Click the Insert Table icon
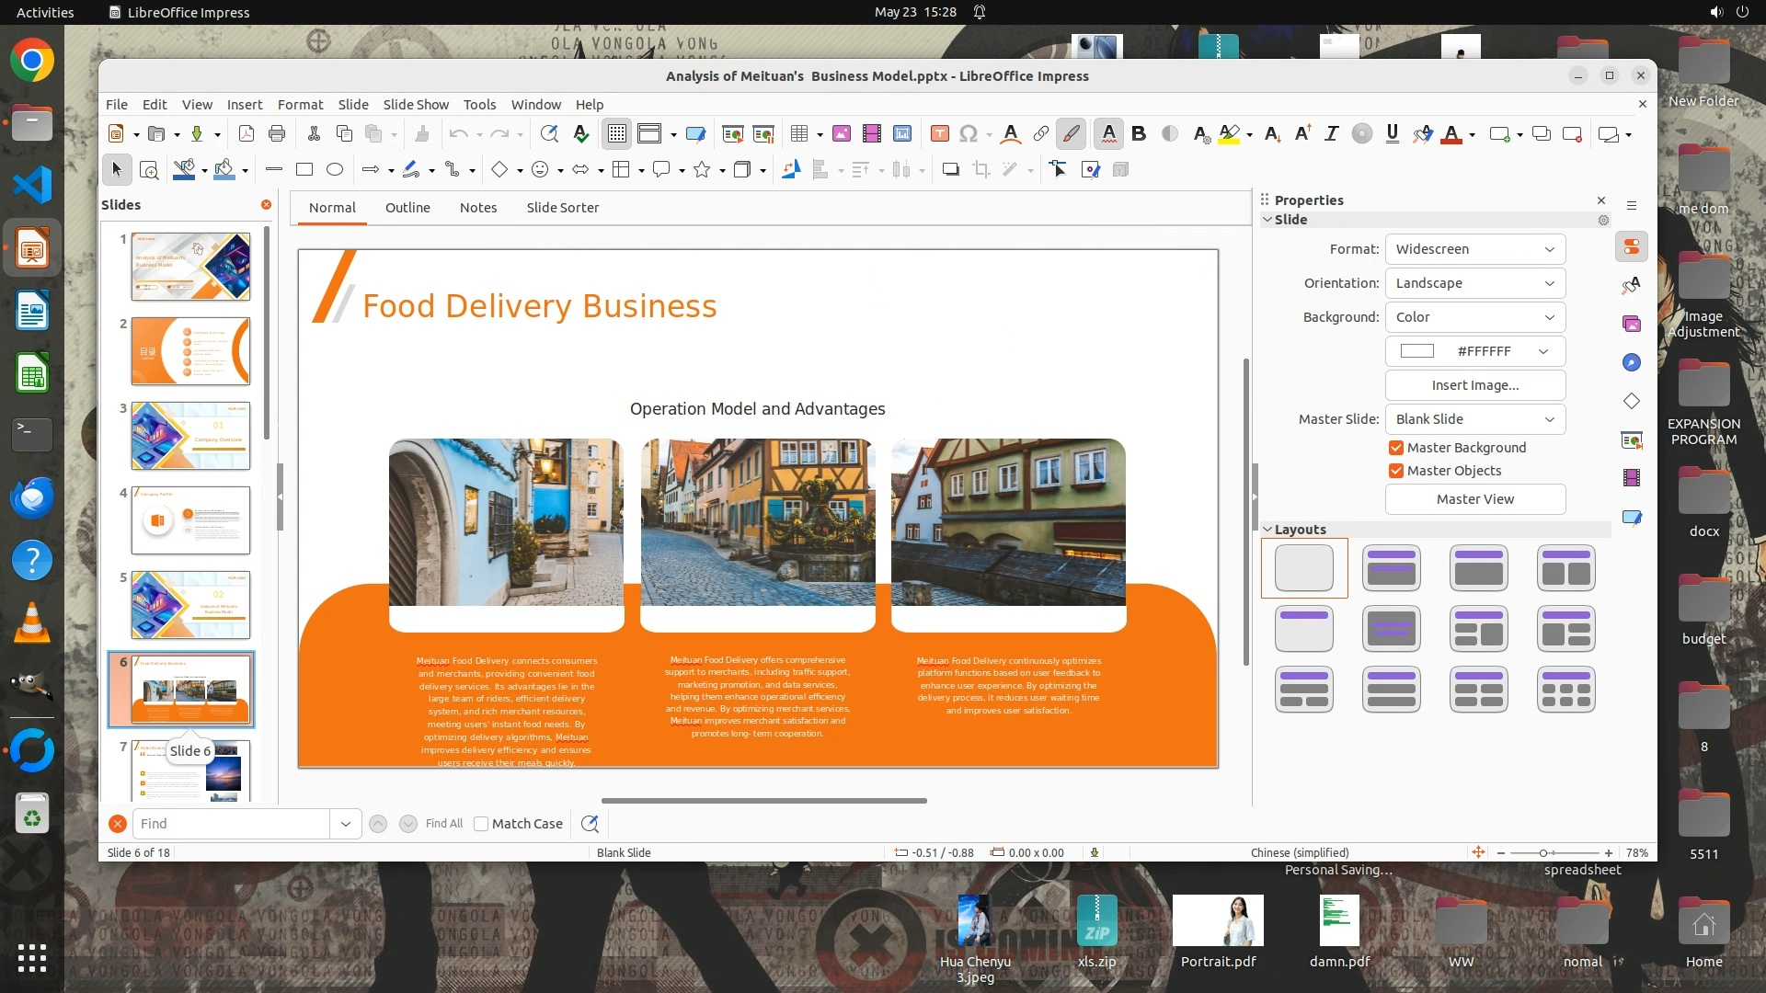 click(798, 134)
